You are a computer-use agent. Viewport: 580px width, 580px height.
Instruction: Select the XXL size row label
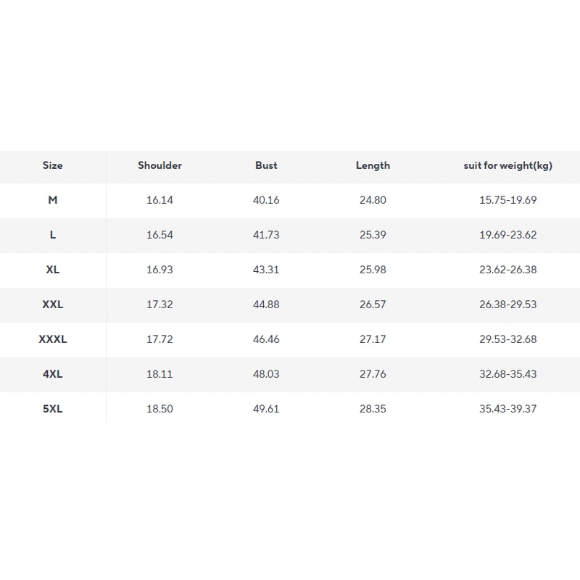(52, 304)
